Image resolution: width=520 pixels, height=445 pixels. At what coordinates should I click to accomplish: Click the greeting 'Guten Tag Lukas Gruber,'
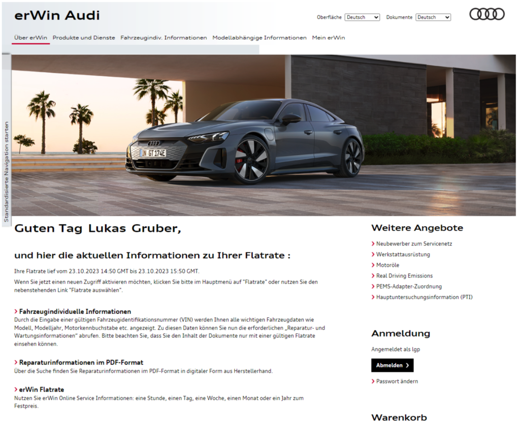[98, 229]
